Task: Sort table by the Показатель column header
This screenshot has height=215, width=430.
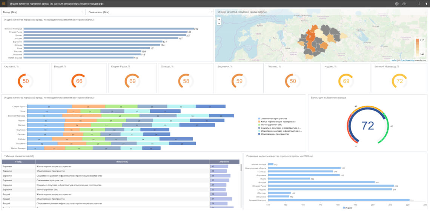Action: [122, 162]
